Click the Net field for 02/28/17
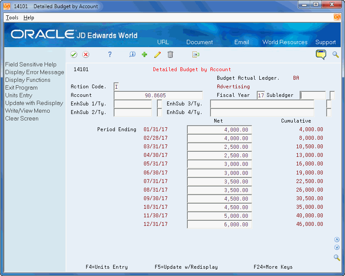This screenshot has width=345, height=276. [219, 138]
